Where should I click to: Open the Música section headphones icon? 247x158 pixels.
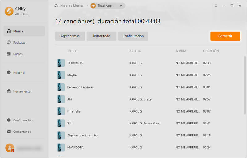[9, 31]
